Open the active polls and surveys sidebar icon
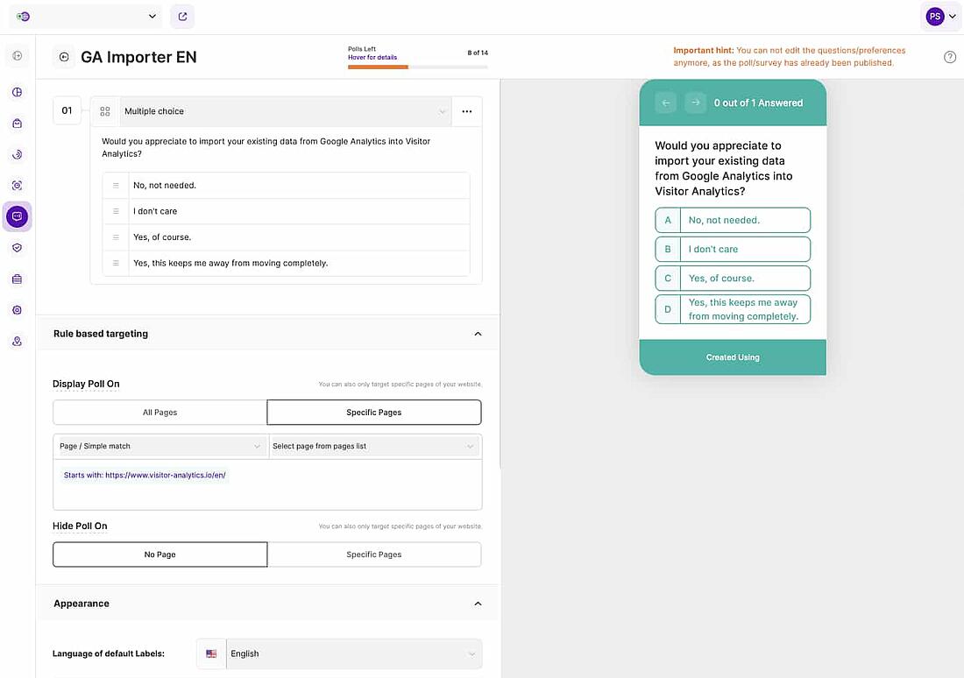Viewport: 964px width, 678px height. coord(18,216)
